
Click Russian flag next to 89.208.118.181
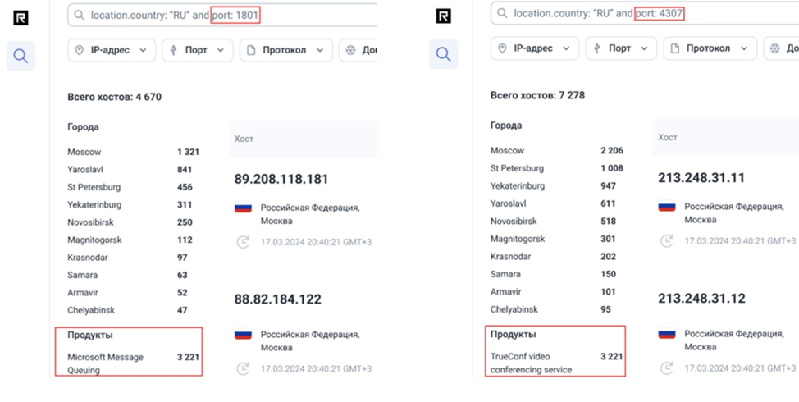click(243, 208)
